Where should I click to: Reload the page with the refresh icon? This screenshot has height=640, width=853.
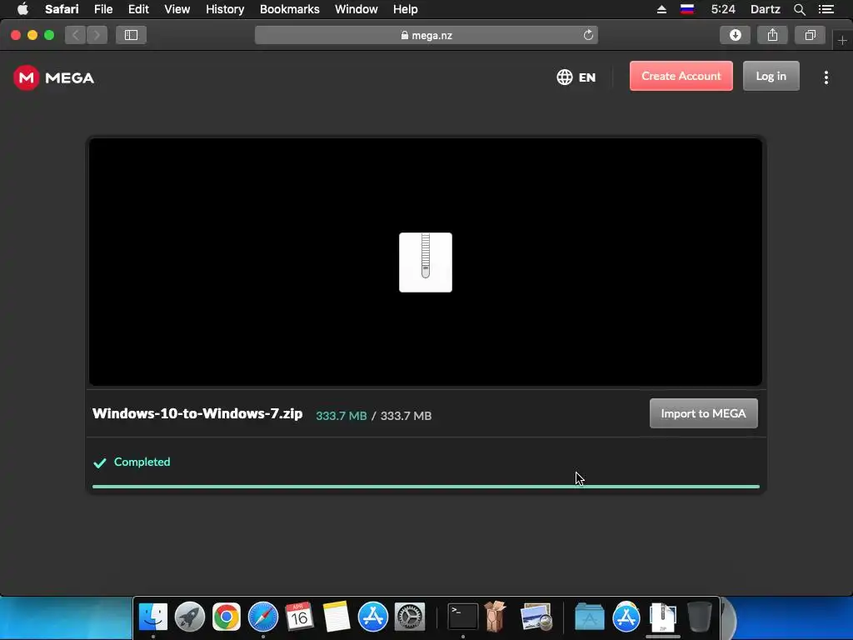pyautogui.click(x=588, y=35)
